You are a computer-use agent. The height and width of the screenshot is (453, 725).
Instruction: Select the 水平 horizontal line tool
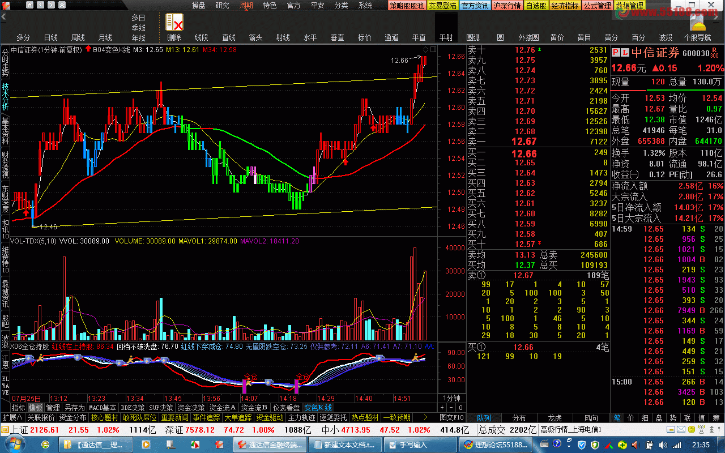[310, 37]
